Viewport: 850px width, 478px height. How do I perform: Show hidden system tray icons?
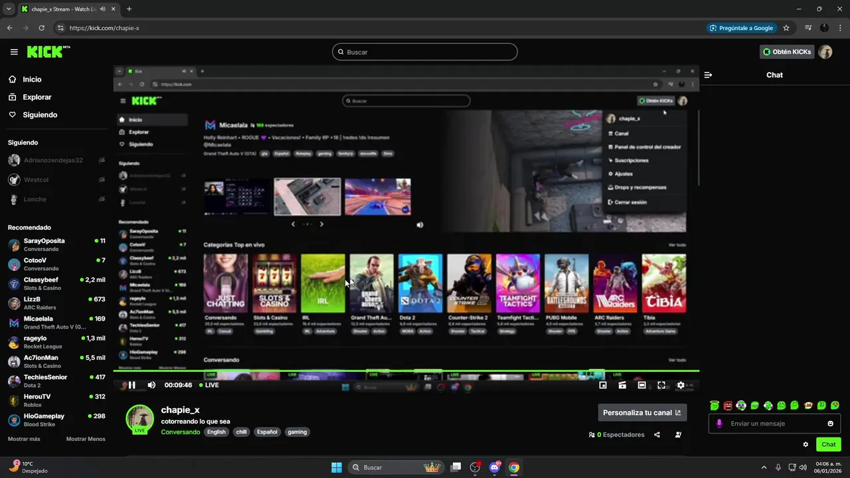pos(764,467)
